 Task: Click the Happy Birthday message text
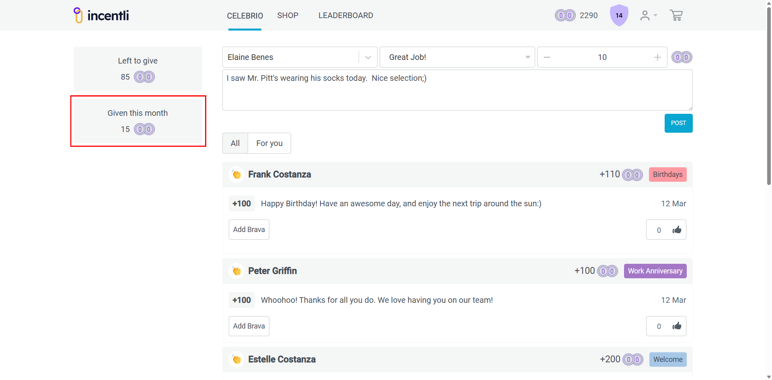pyautogui.click(x=401, y=203)
